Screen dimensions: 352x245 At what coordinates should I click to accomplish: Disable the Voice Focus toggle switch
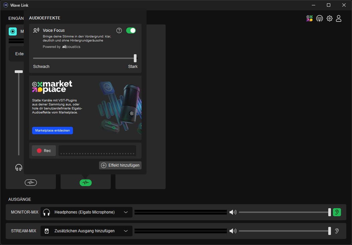tap(131, 30)
